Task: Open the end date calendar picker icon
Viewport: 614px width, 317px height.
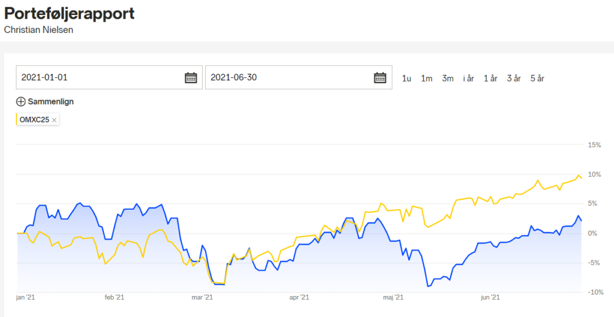Action: 380,77
